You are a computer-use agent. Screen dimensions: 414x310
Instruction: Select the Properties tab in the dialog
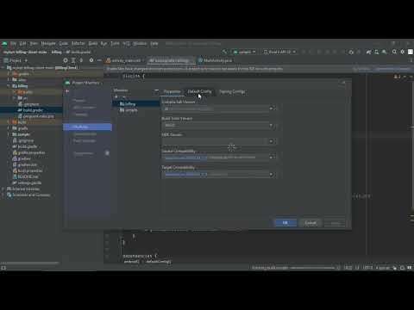pos(172,91)
